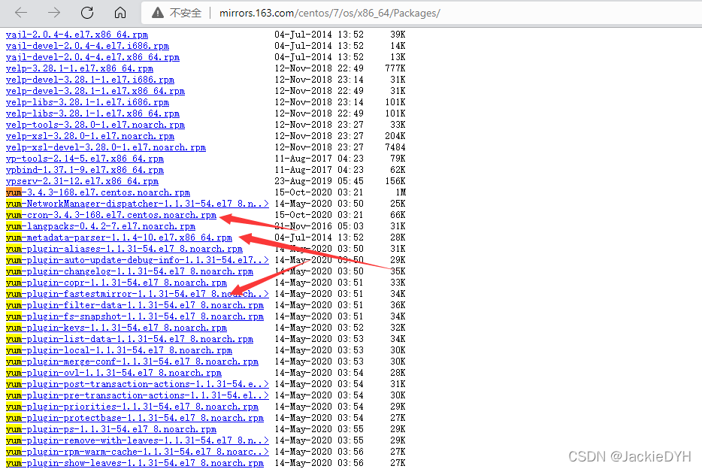Go back to the previous page
Screen dimensions: 702x469
pyautogui.click(x=21, y=13)
